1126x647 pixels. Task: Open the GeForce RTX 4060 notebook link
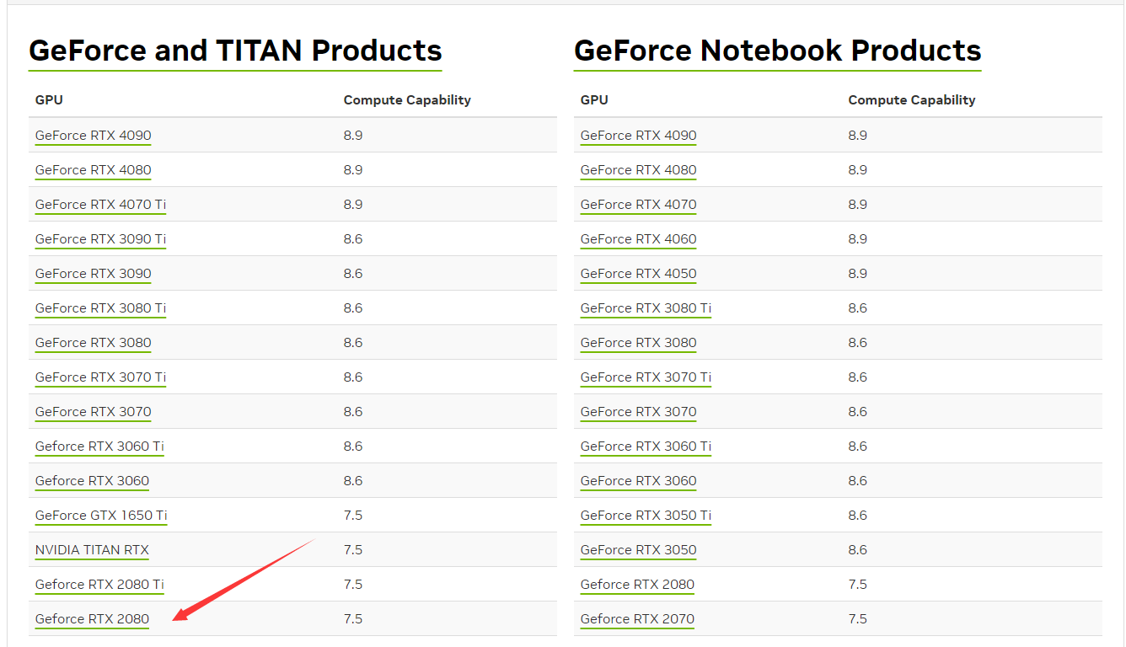tap(639, 239)
